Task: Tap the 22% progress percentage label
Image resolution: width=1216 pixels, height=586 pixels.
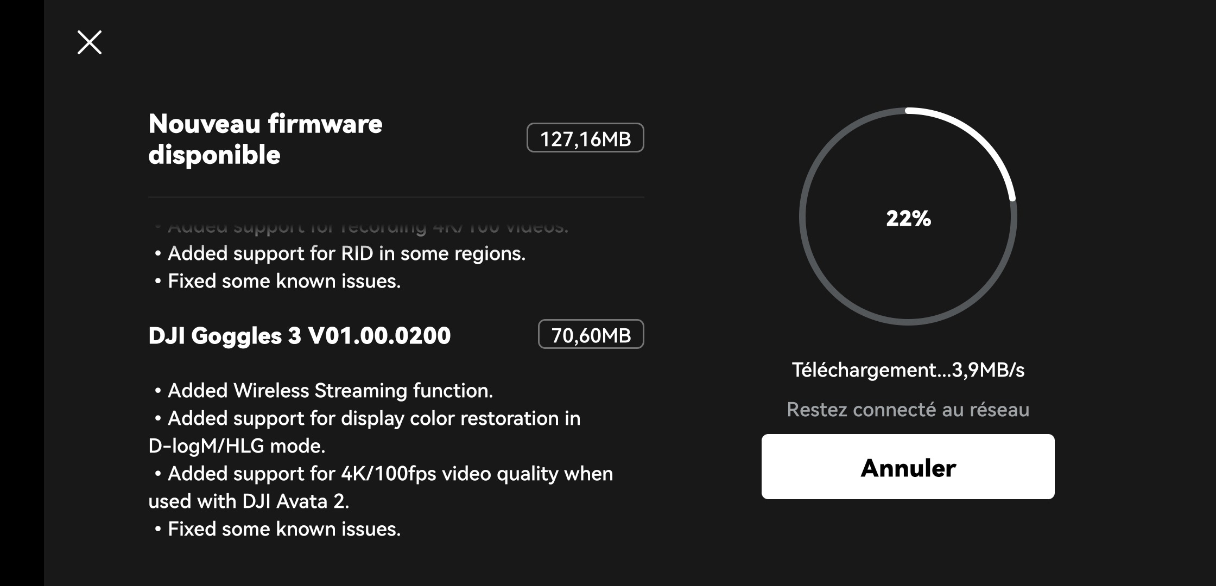Action: (908, 219)
